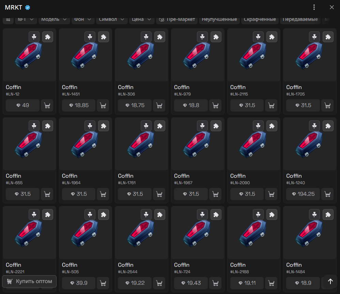Open the three-dot options menu
340x294 pixels.
pyautogui.click(x=314, y=8)
